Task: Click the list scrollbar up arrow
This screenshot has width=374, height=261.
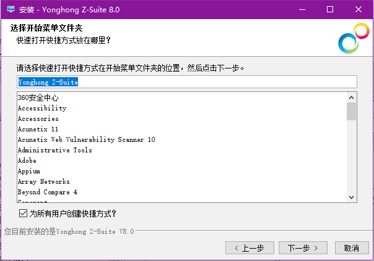Action: 351,97
